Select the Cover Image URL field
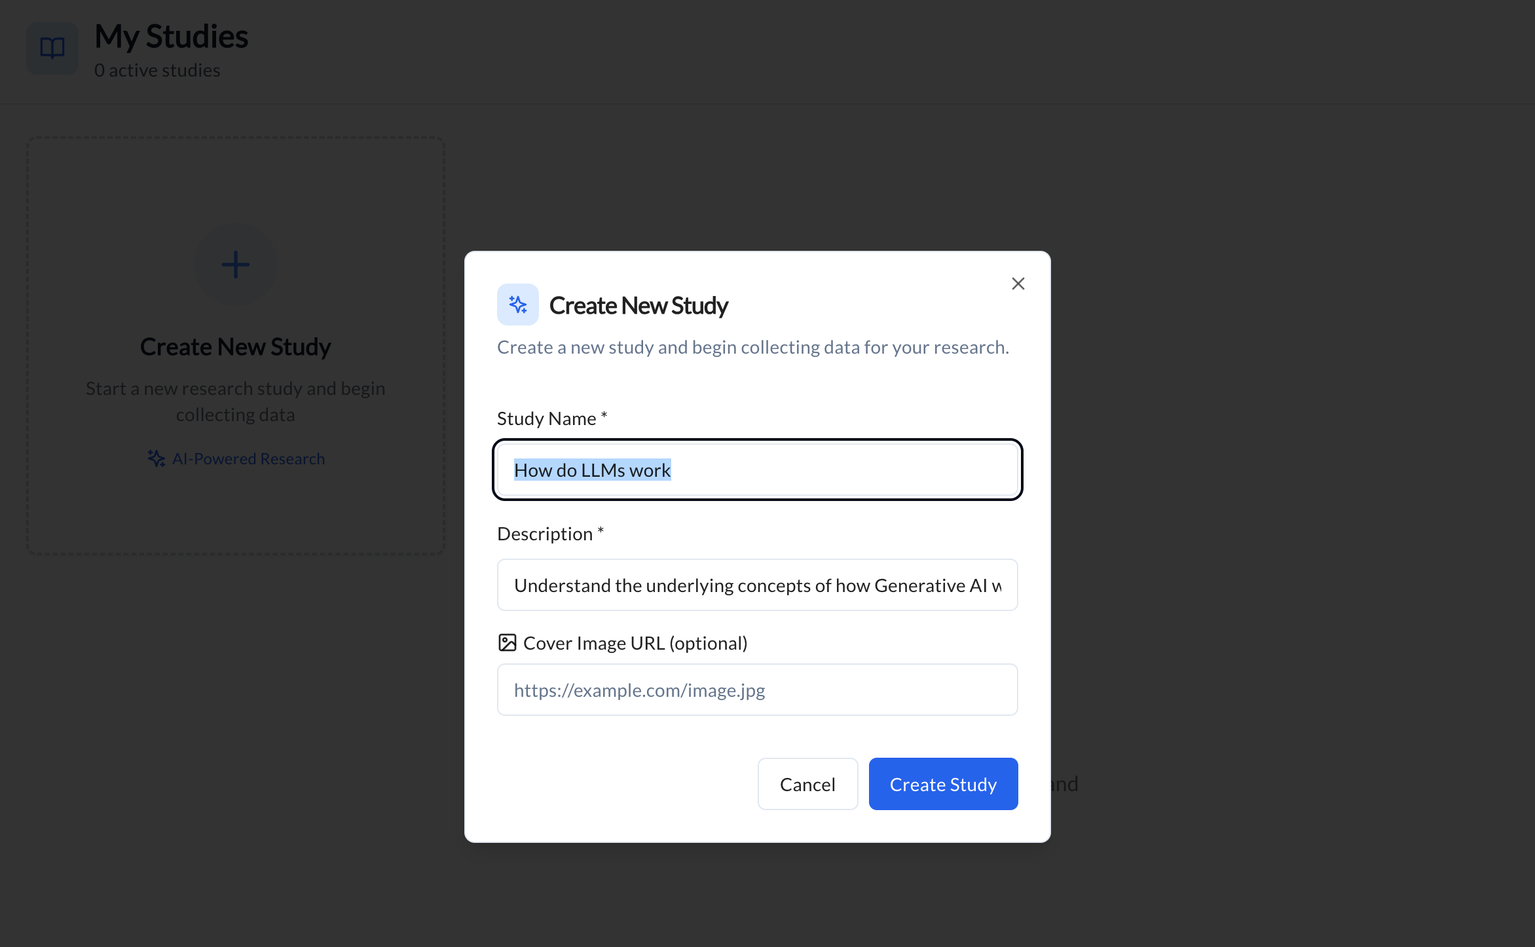 click(x=757, y=690)
